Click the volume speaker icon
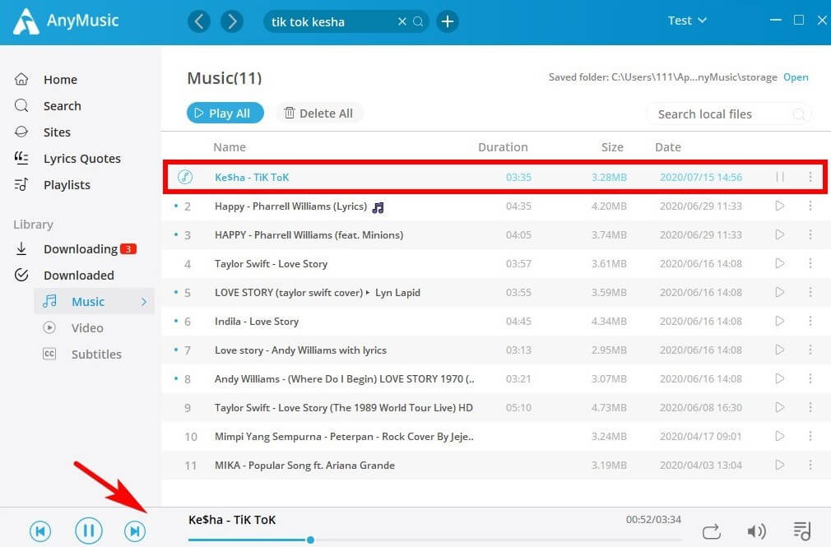The height and width of the screenshot is (547, 831). pyautogui.click(x=756, y=531)
